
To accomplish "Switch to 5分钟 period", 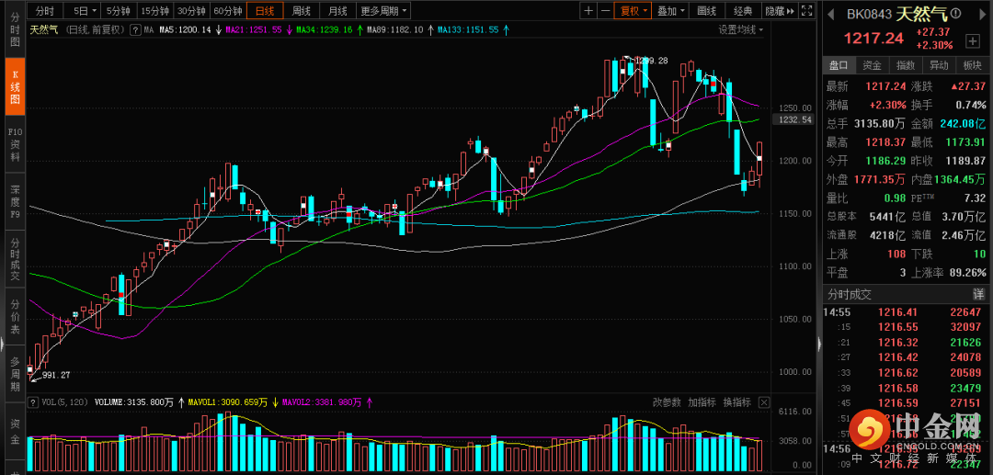I will (119, 11).
